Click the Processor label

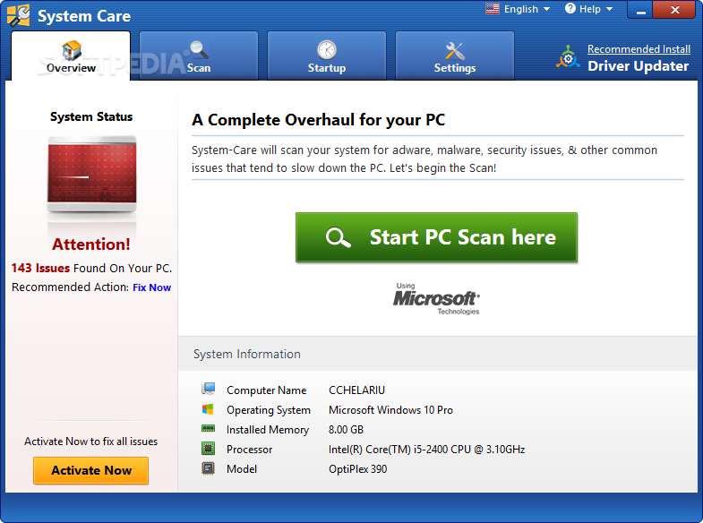[x=249, y=450]
